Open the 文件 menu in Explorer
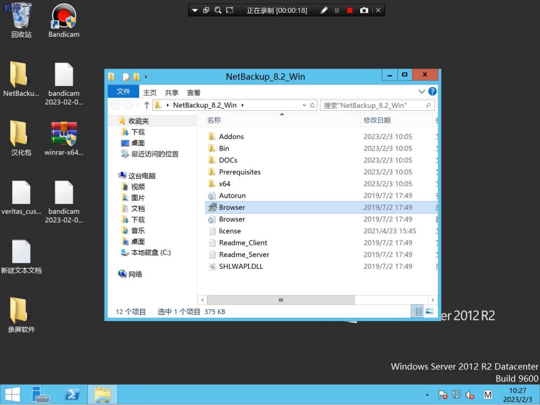 (x=123, y=92)
